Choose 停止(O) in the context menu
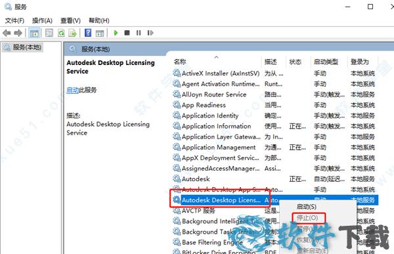 click(307, 217)
